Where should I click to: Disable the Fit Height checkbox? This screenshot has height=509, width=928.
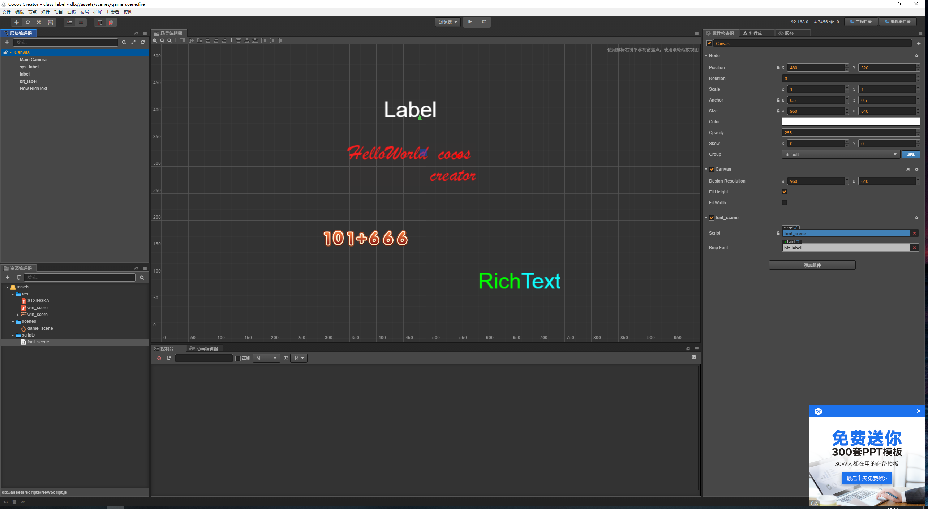784,192
